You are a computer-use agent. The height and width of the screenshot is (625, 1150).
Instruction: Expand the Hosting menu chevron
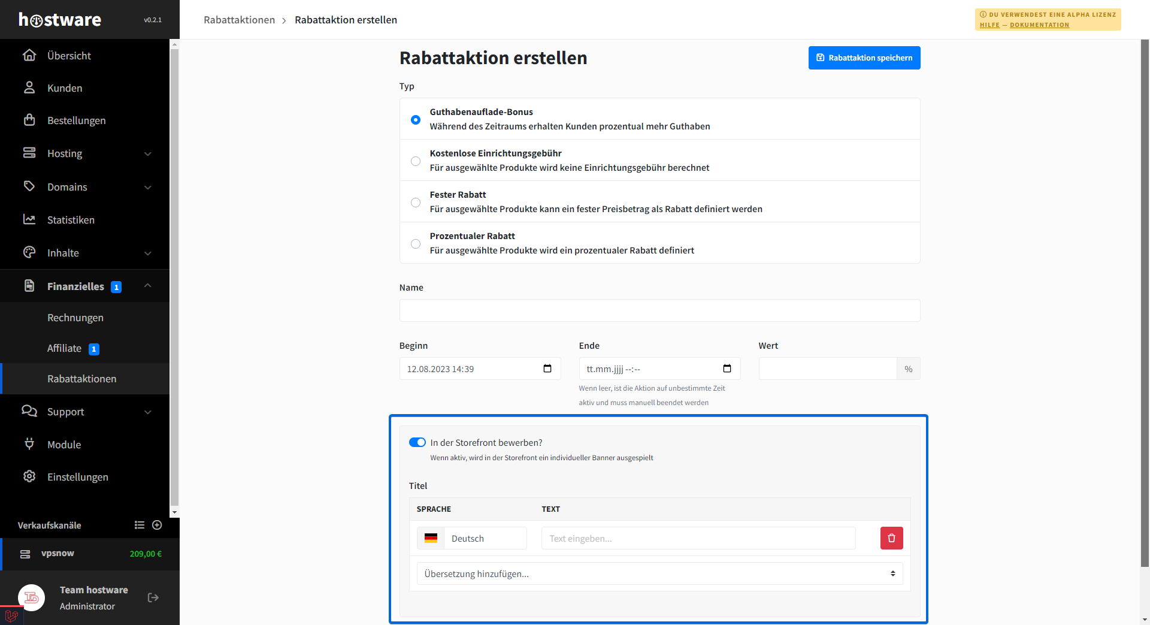(x=148, y=154)
